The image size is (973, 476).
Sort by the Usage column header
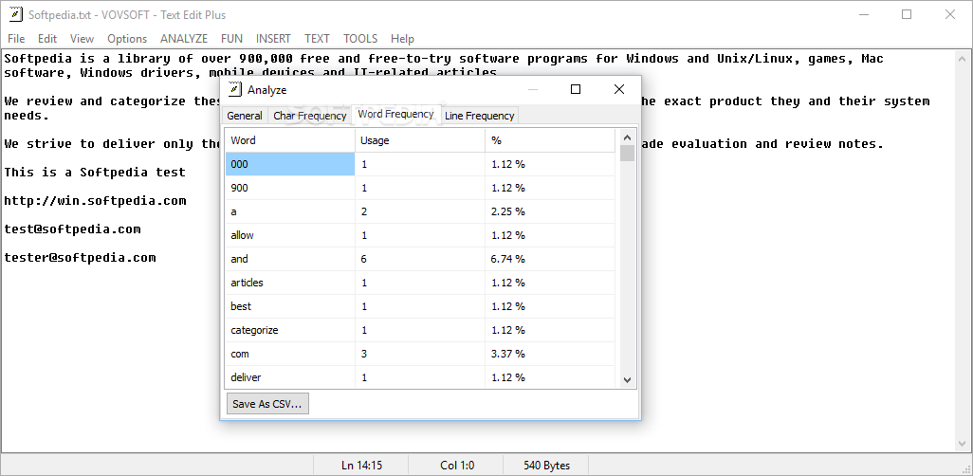click(419, 140)
